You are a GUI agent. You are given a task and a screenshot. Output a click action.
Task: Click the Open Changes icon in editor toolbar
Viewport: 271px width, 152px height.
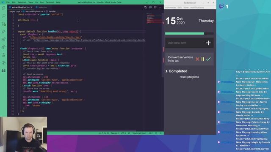(x=145, y=7)
